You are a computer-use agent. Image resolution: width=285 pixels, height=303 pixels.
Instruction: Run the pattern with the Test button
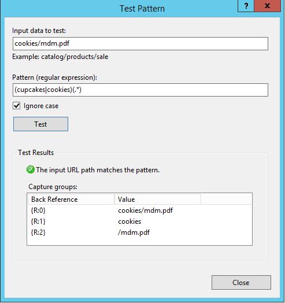click(x=40, y=124)
